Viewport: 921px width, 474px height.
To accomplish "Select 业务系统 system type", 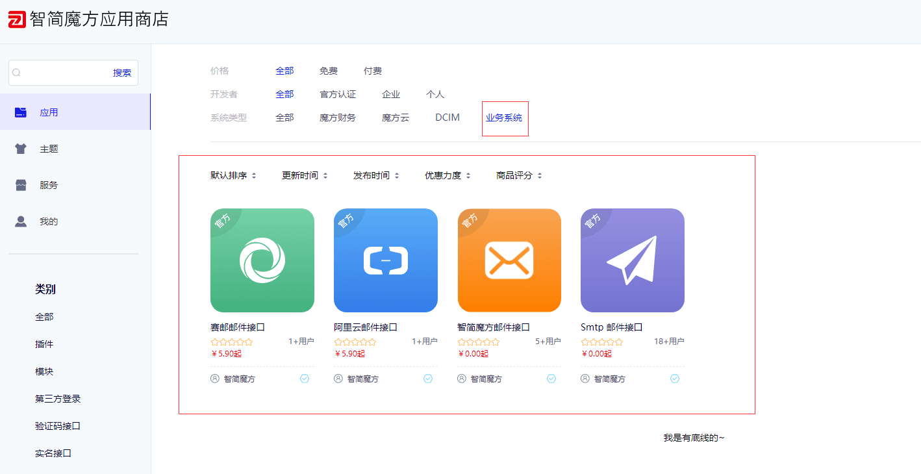I will 504,118.
